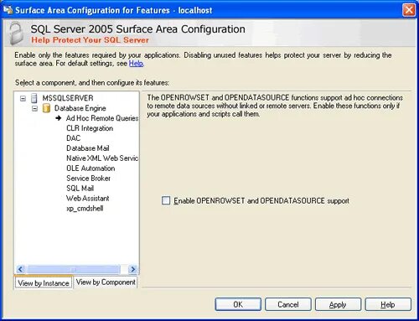Click the Database Engine cylinder icon
The height and width of the screenshot is (321, 419).
(46, 108)
